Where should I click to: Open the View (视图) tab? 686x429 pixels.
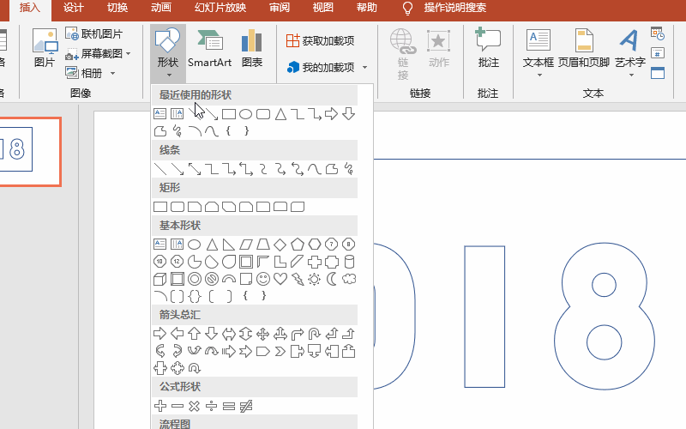click(323, 8)
